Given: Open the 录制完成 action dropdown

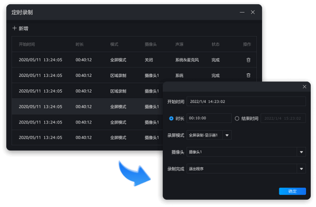Looking at the screenshot, I should point(301,169).
